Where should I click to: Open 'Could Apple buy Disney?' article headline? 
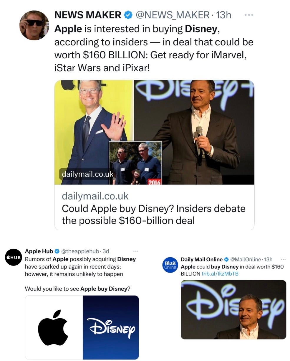[153, 214]
